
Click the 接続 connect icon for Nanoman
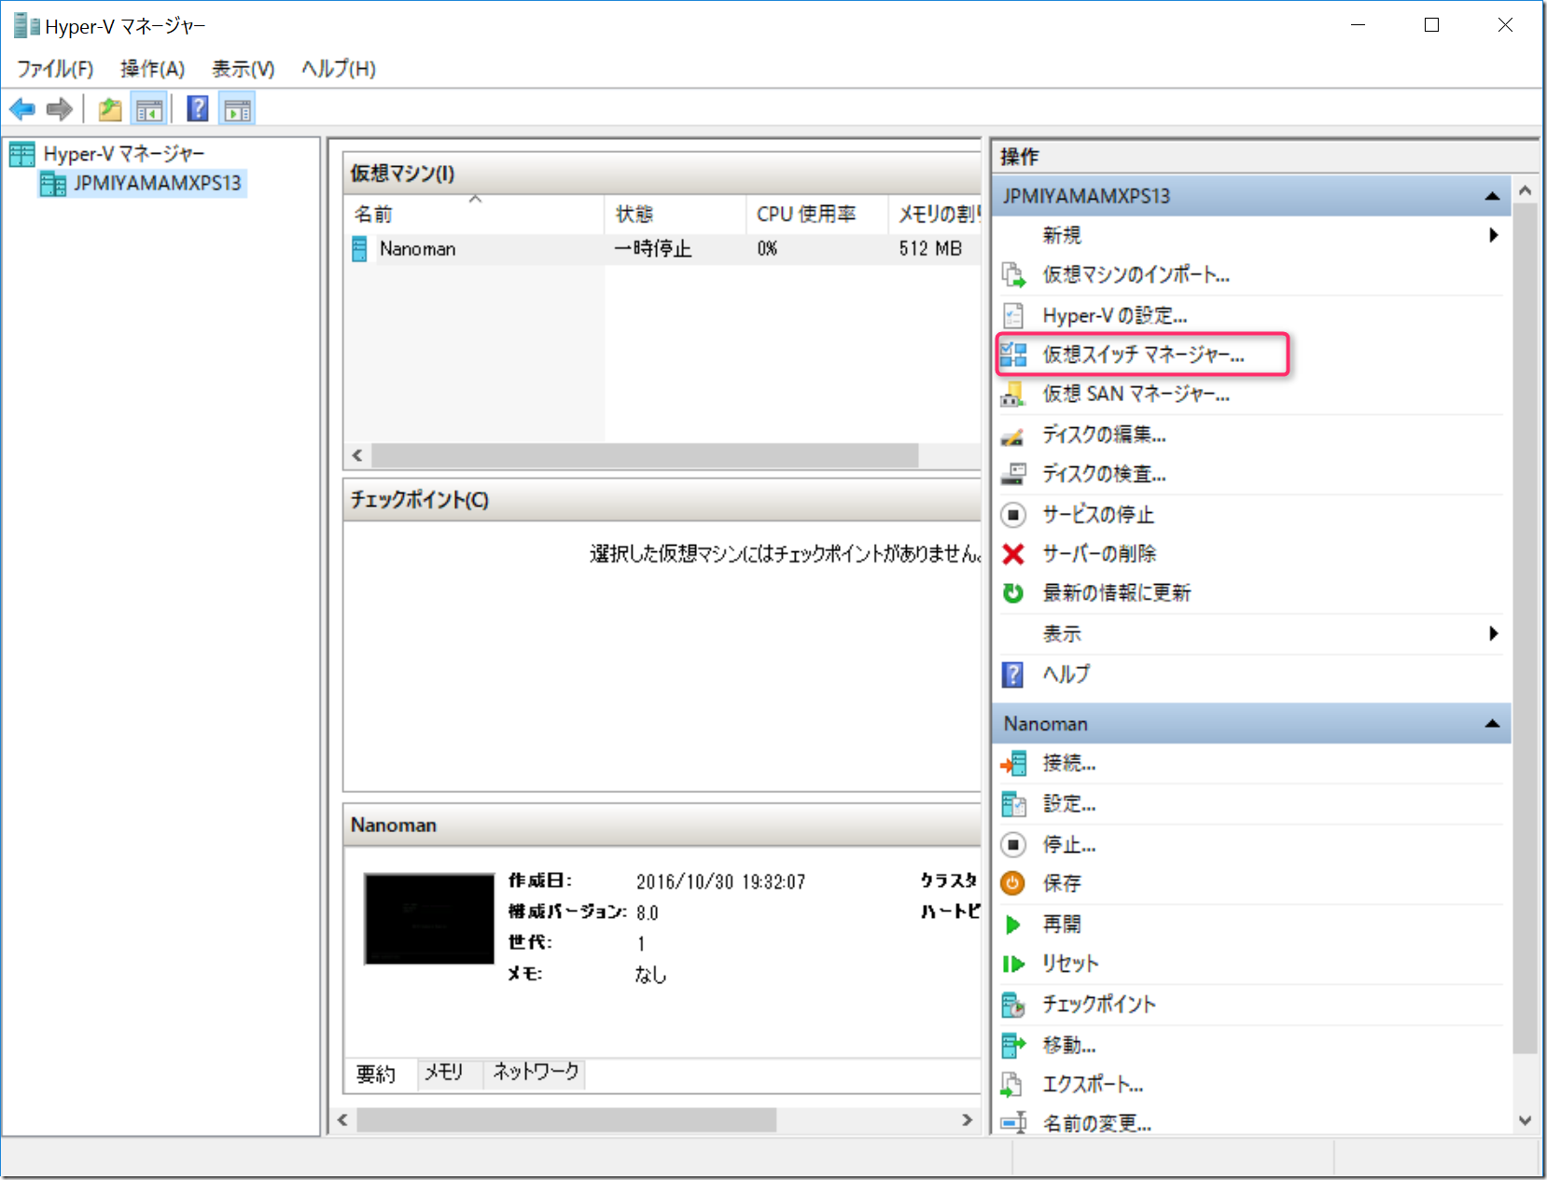pos(1013,764)
